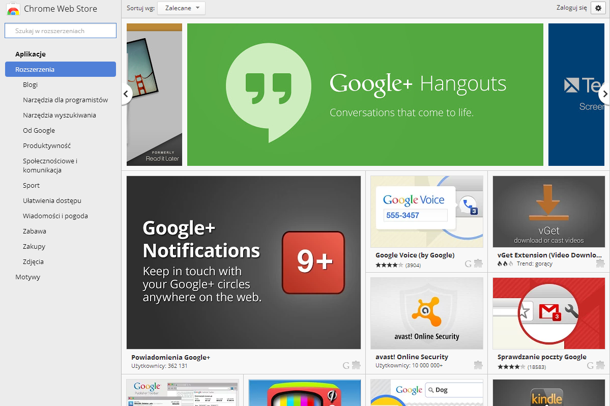Click the Zaloguj się link
This screenshot has height=406, width=610.
click(571, 8)
